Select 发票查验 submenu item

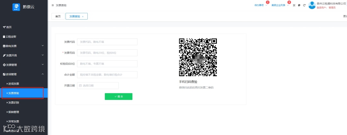24,93
